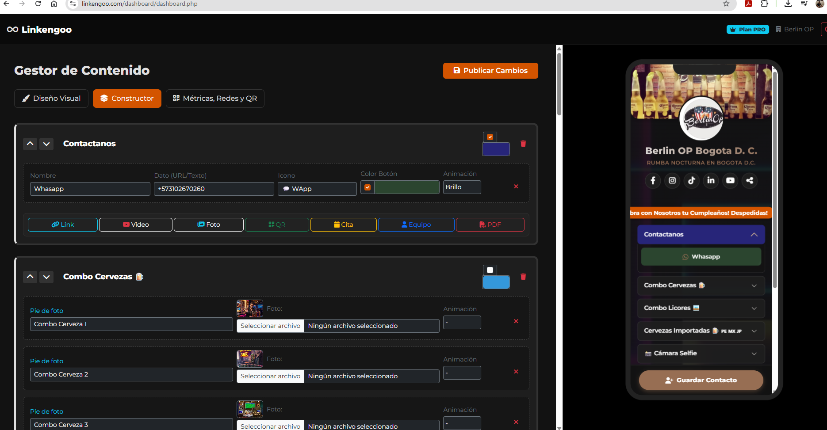
Task: Enable the Combo Cervezas section color checkbox
Action: coord(490,270)
